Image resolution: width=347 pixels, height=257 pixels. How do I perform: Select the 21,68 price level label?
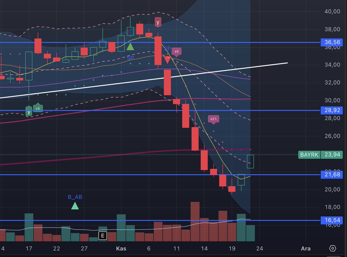coord(332,175)
